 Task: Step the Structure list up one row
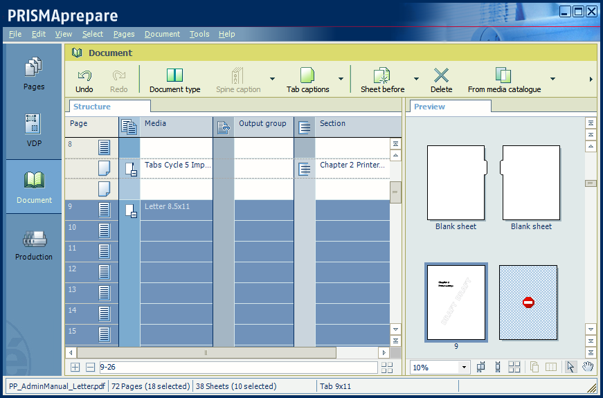coord(395,155)
